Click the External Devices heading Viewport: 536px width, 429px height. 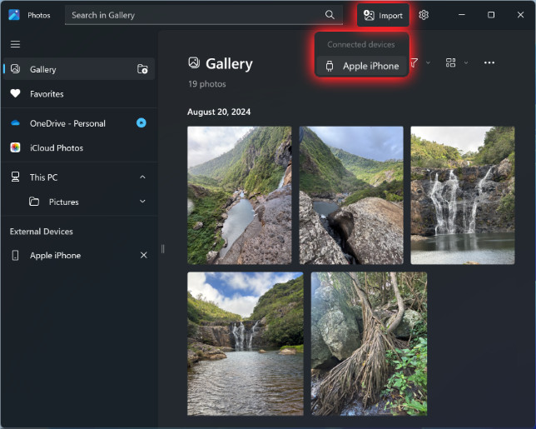coord(42,232)
